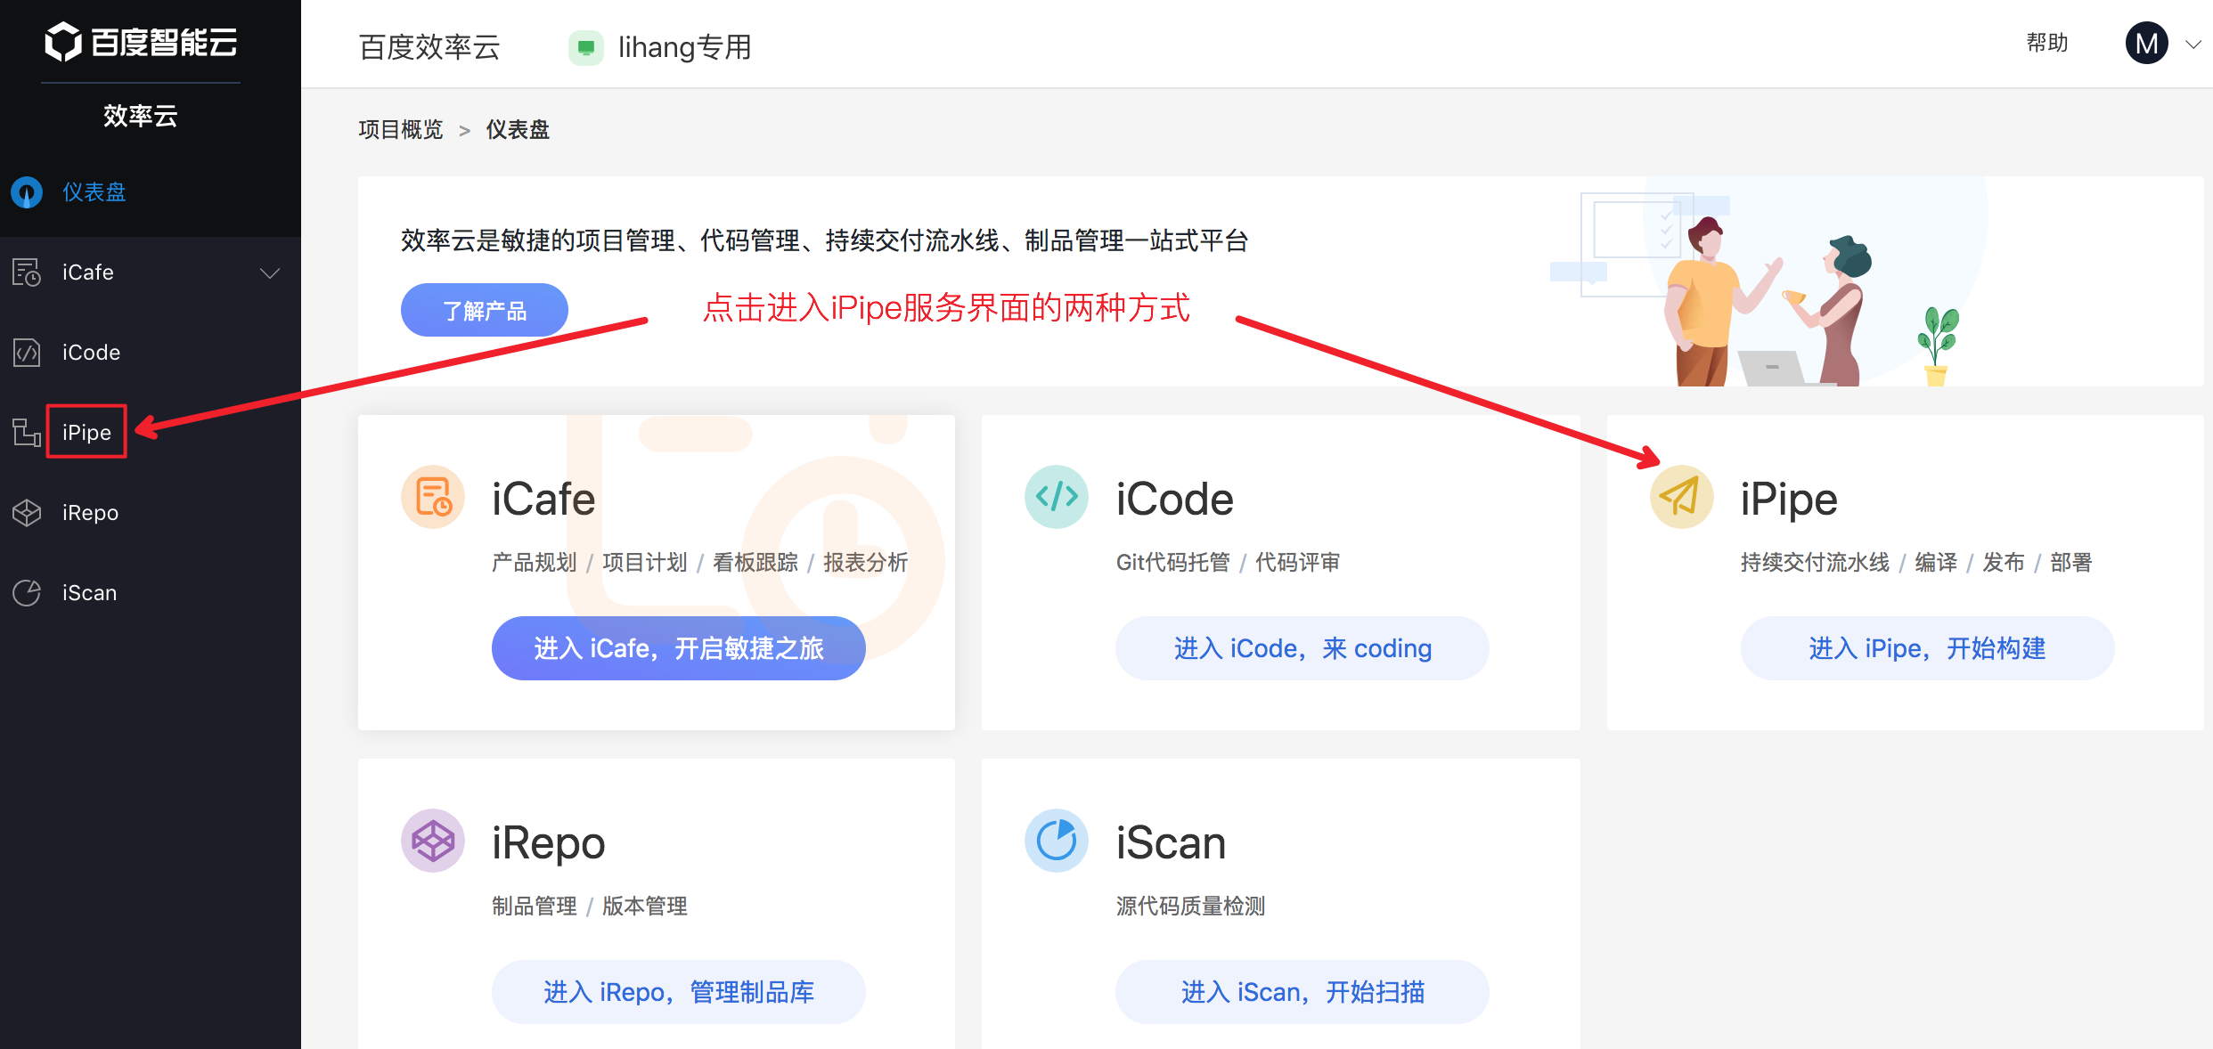Select 仪表盘 in the sidebar
Screen dimensions: 2213x1049
94,192
